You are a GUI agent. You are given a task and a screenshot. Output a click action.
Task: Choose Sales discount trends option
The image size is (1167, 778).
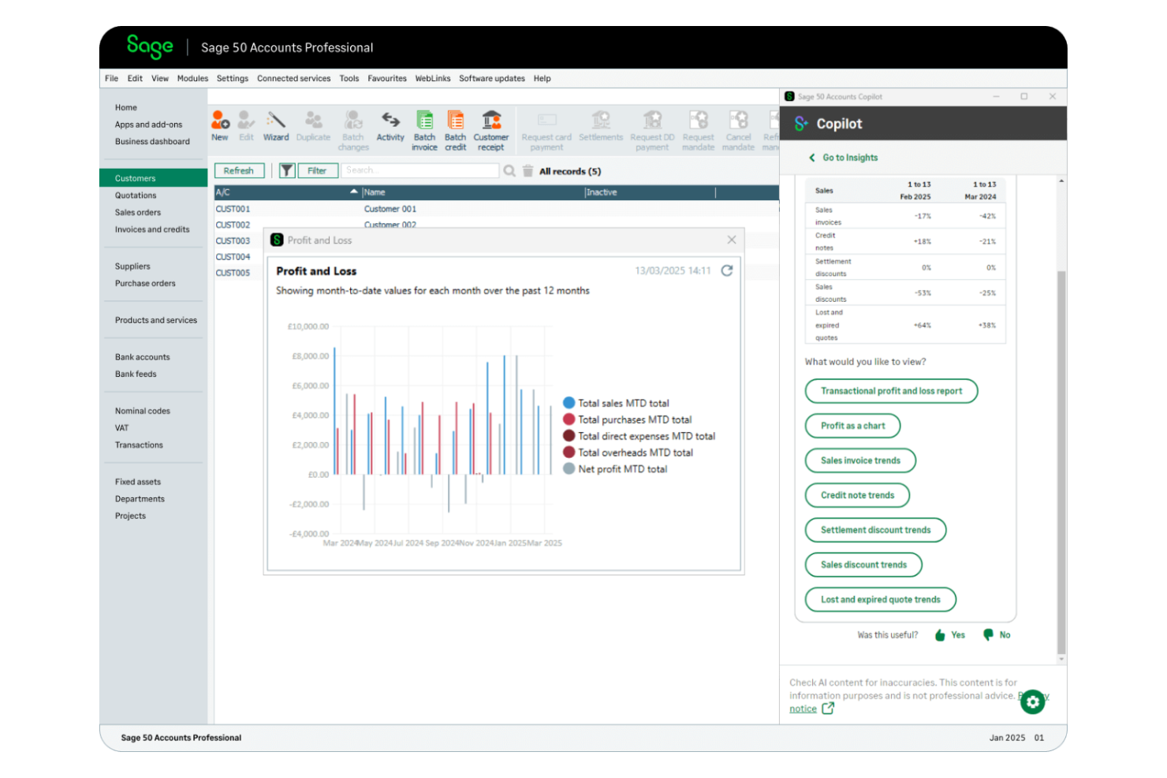[863, 564]
